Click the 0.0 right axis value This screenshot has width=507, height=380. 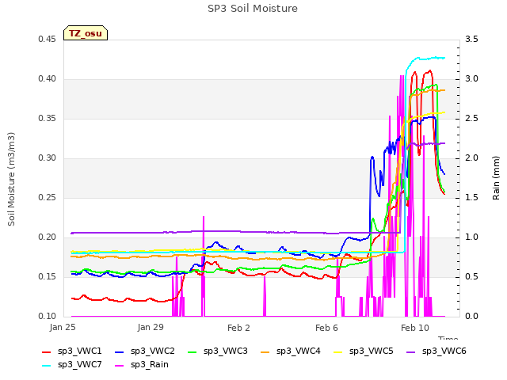(x=472, y=316)
